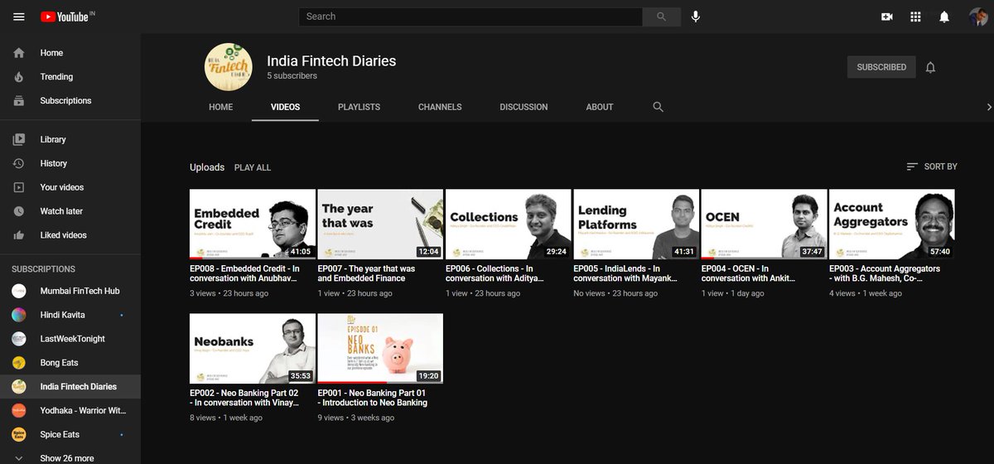The height and width of the screenshot is (464, 994).
Task: Open the Sort By dropdown
Action: pyautogui.click(x=932, y=167)
